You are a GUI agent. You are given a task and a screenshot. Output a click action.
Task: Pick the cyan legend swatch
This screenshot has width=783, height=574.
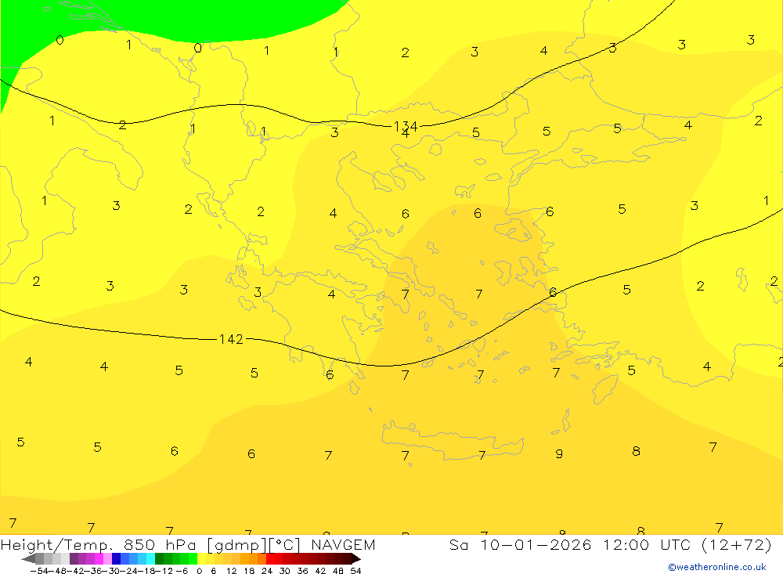point(150,558)
